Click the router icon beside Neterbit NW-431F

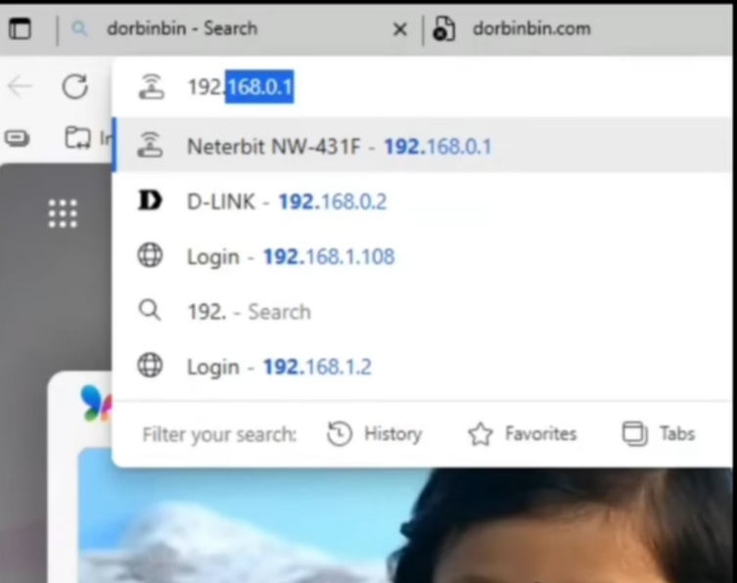(x=151, y=144)
